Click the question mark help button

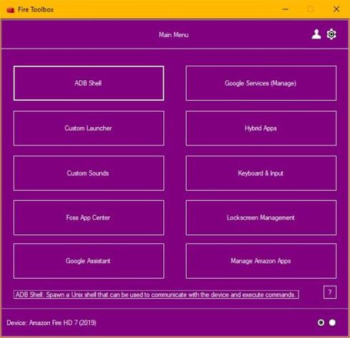click(x=330, y=292)
